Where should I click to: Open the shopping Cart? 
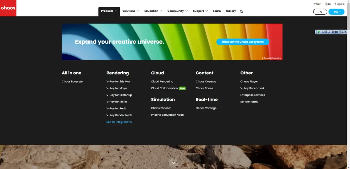point(317,4)
